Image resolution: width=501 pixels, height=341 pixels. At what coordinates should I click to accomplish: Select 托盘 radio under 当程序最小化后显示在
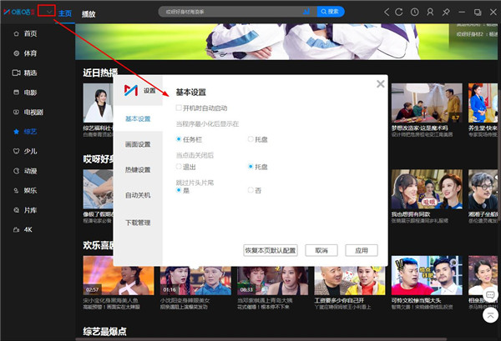(x=250, y=139)
